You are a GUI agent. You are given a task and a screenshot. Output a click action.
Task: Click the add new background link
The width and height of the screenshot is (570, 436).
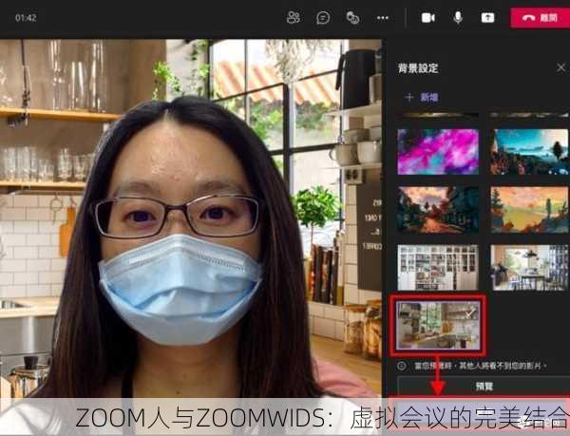tap(422, 97)
